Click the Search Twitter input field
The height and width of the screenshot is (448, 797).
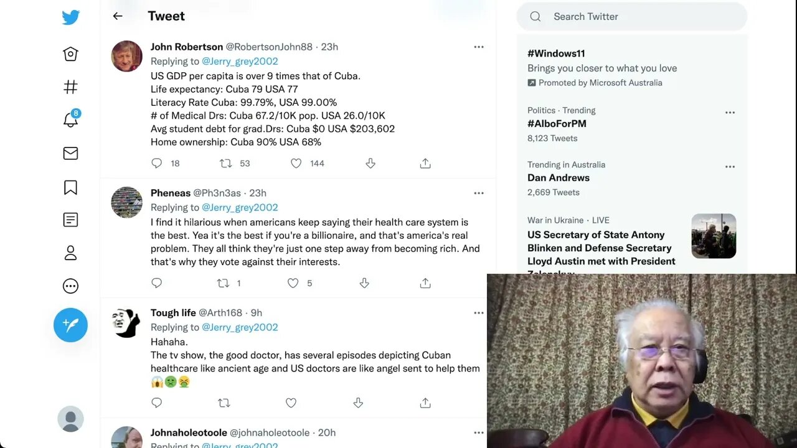coord(641,17)
